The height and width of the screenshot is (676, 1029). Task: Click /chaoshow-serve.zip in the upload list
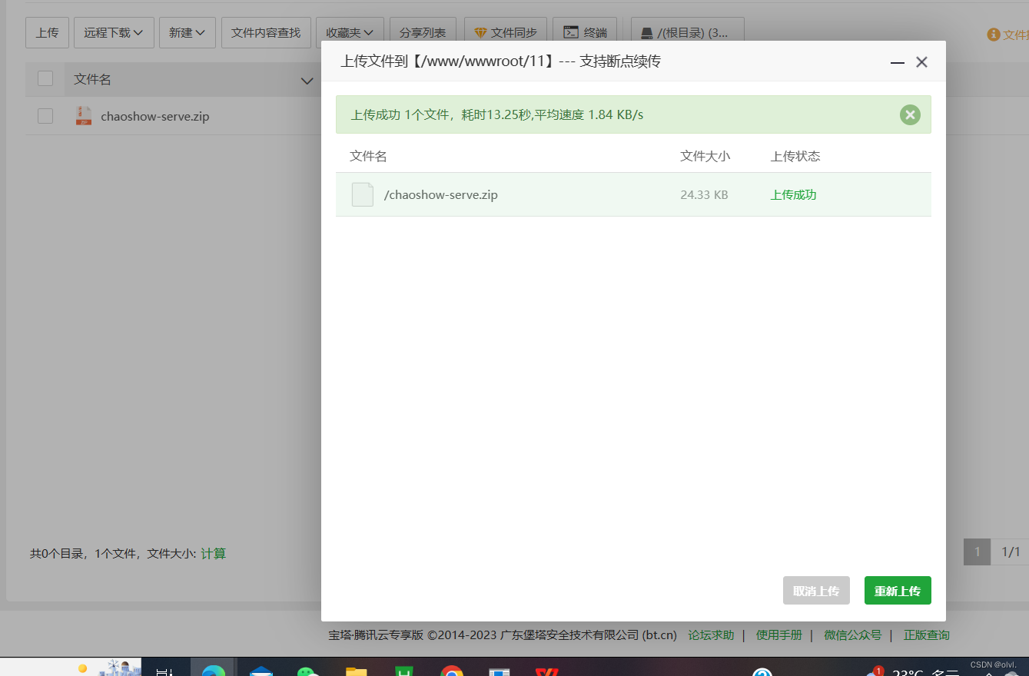(441, 195)
